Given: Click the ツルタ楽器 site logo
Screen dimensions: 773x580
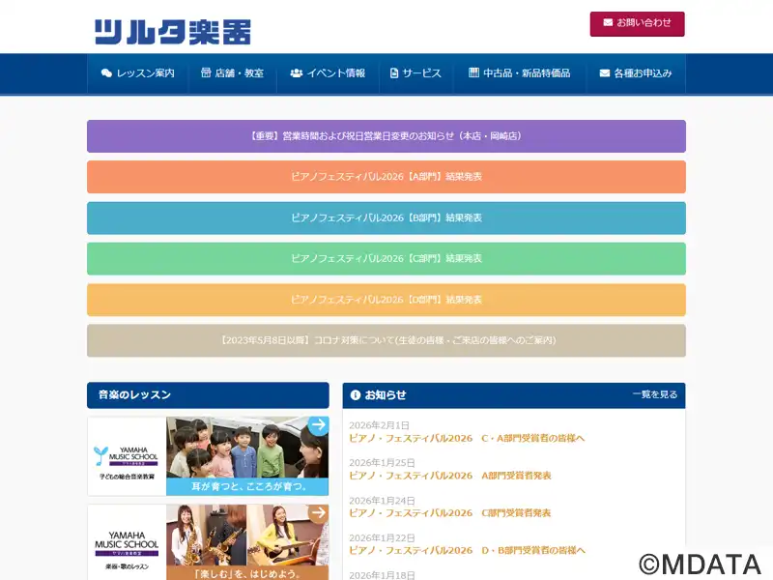Looking at the screenshot, I should pyautogui.click(x=173, y=32).
